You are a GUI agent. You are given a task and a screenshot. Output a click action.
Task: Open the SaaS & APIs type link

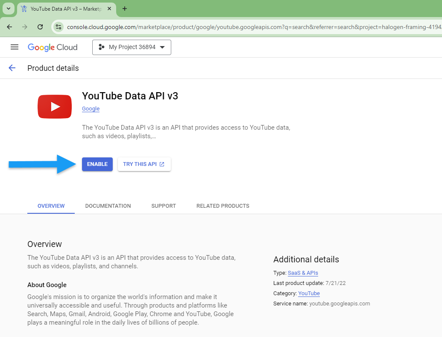[303, 273]
